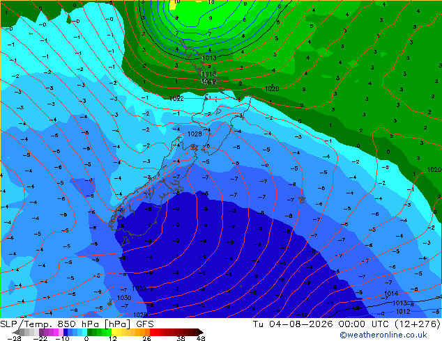Click the "1014" isobar label

(391, 294)
